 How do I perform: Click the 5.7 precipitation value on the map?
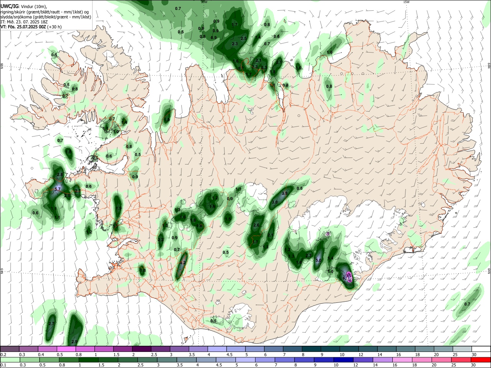coord(58,189)
